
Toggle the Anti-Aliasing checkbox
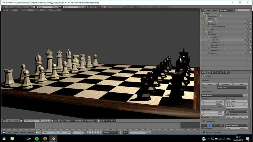(204, 122)
